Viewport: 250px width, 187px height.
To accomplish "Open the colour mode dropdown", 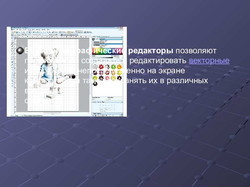I will (111, 39).
